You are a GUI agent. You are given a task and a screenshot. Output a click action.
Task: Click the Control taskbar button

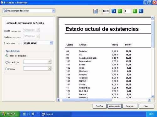pos(56,114)
